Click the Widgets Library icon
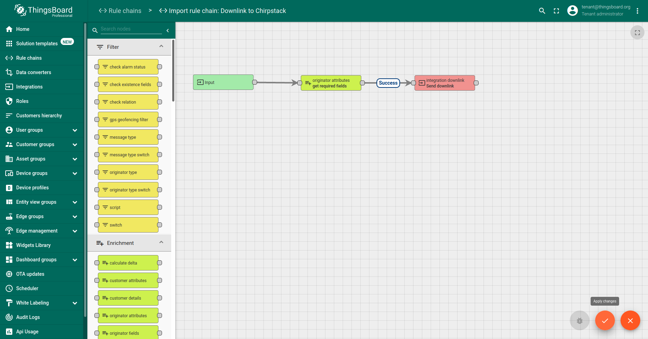Screen dimensions: 648x339 pyautogui.click(x=9, y=245)
